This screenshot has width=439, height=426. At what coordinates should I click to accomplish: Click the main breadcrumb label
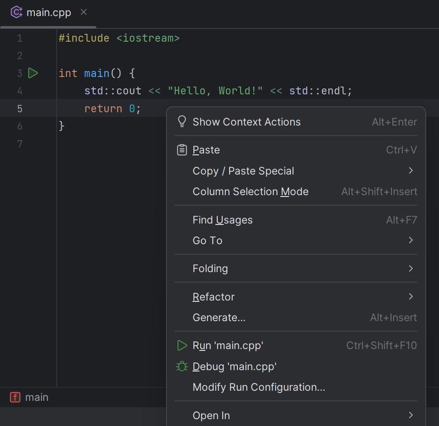(37, 397)
